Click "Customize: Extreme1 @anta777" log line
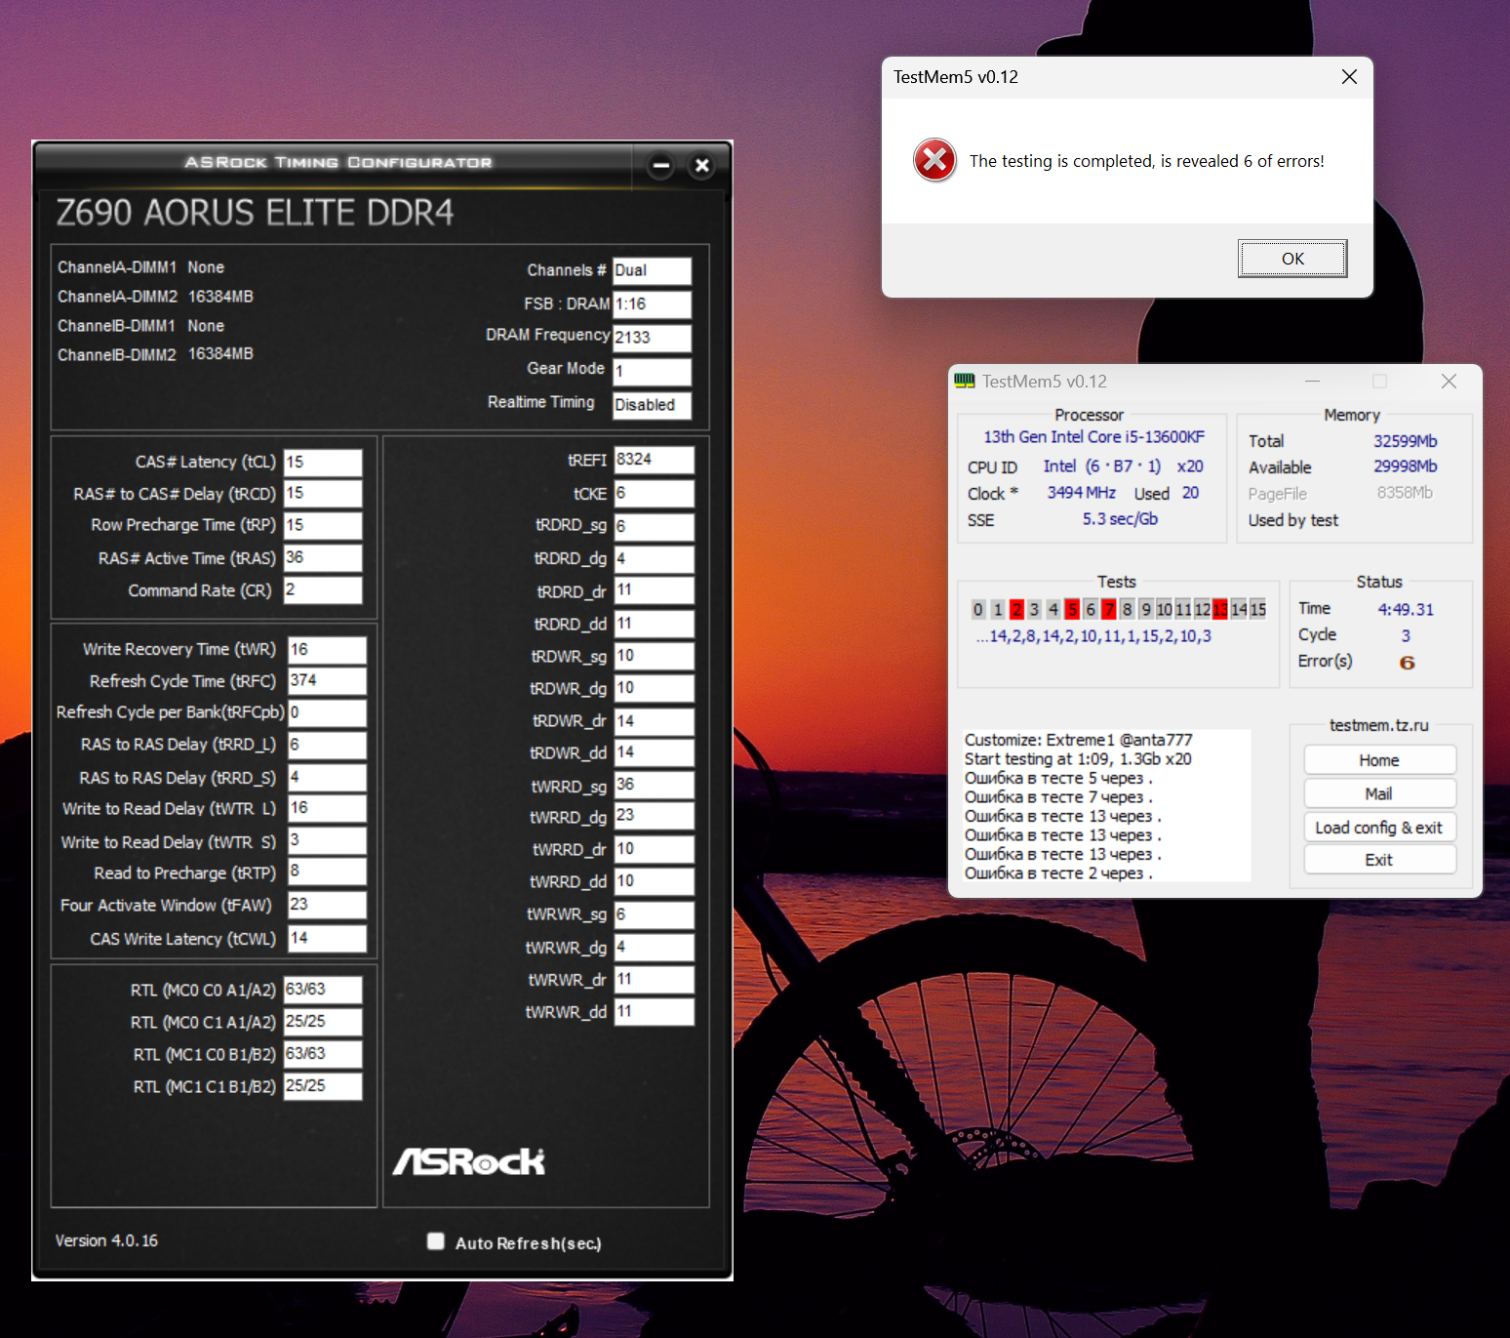 [1078, 740]
